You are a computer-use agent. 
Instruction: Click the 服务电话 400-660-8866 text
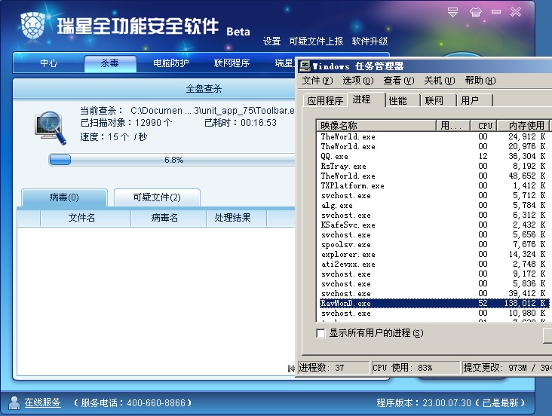[x=133, y=402]
